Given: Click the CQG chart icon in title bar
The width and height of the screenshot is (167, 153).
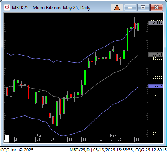Looking at the screenshot, I should [x=7, y=7].
